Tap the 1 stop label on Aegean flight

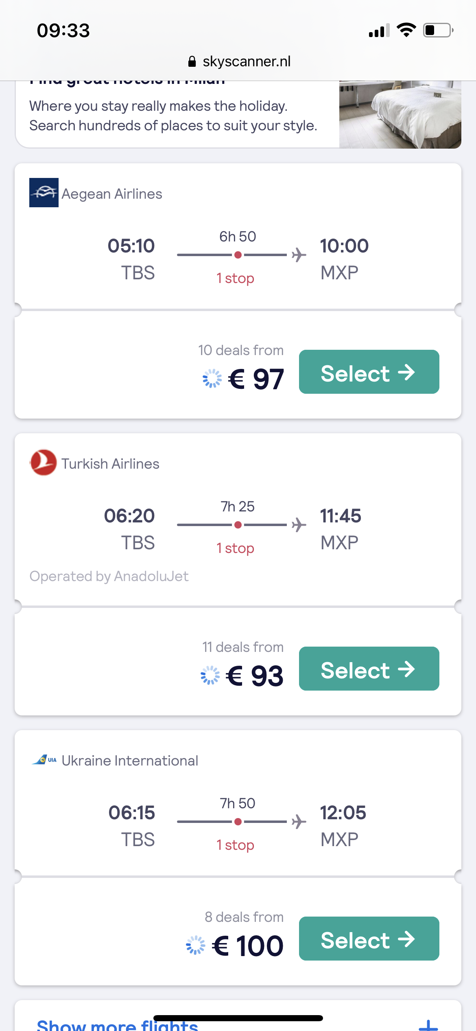236,279
